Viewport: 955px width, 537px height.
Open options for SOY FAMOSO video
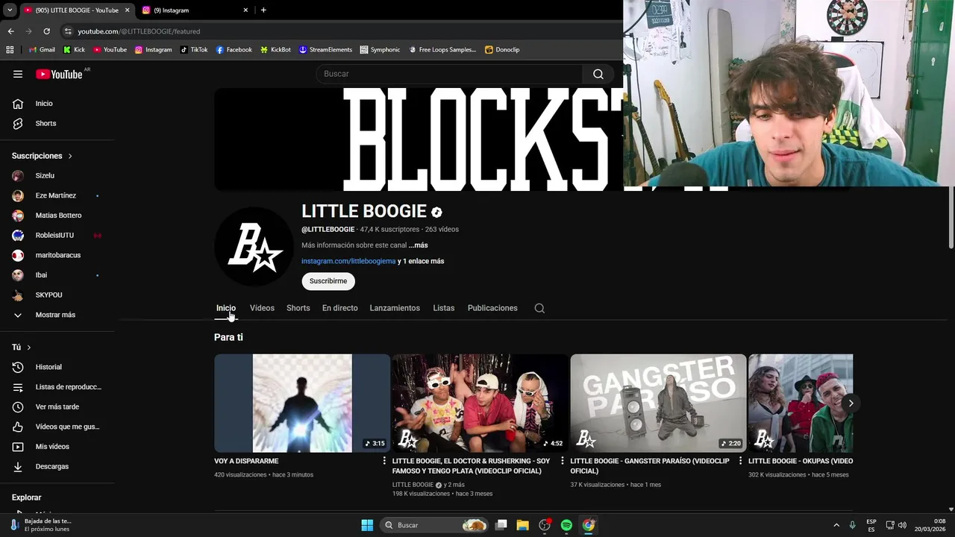pos(563,461)
